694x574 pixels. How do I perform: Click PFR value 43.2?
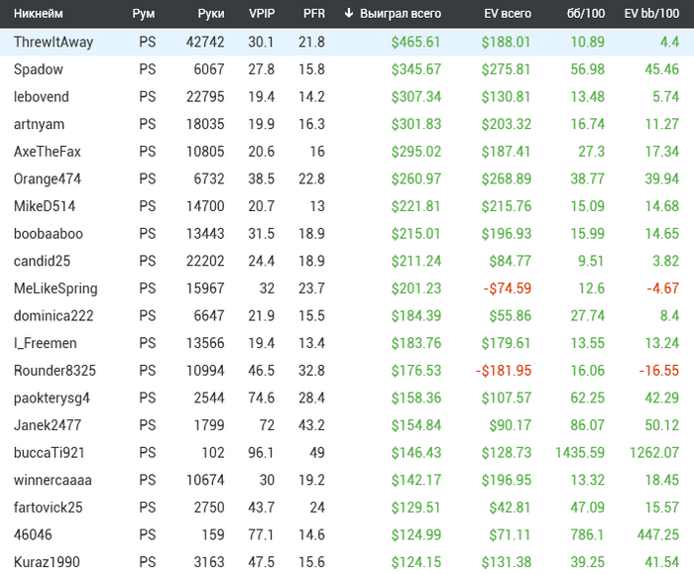[311, 425]
